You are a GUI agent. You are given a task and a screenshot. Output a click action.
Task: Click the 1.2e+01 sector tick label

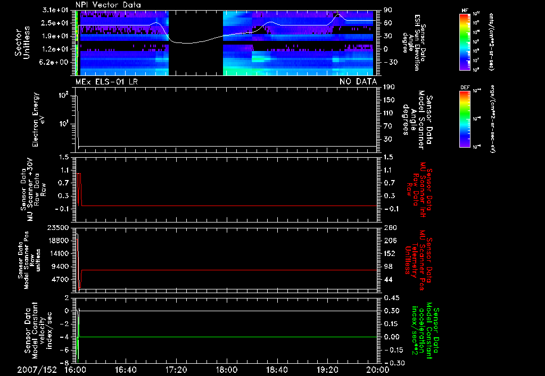coord(55,49)
